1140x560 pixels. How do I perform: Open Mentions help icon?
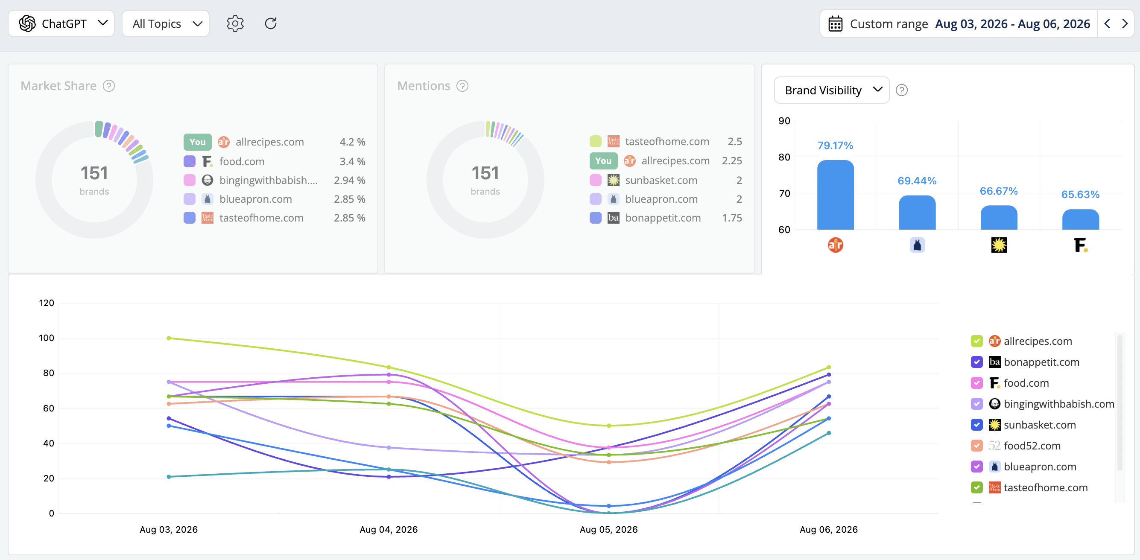pyautogui.click(x=462, y=86)
